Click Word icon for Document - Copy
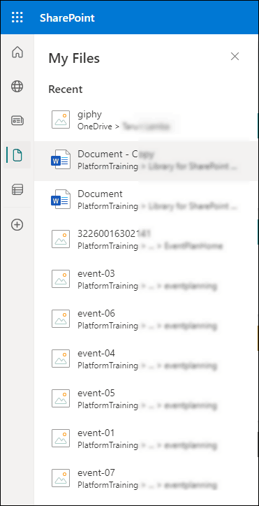The height and width of the screenshot is (506, 259). pos(61,160)
